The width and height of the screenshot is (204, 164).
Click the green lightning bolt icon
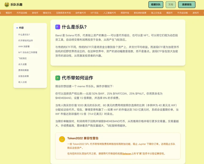(58, 78)
